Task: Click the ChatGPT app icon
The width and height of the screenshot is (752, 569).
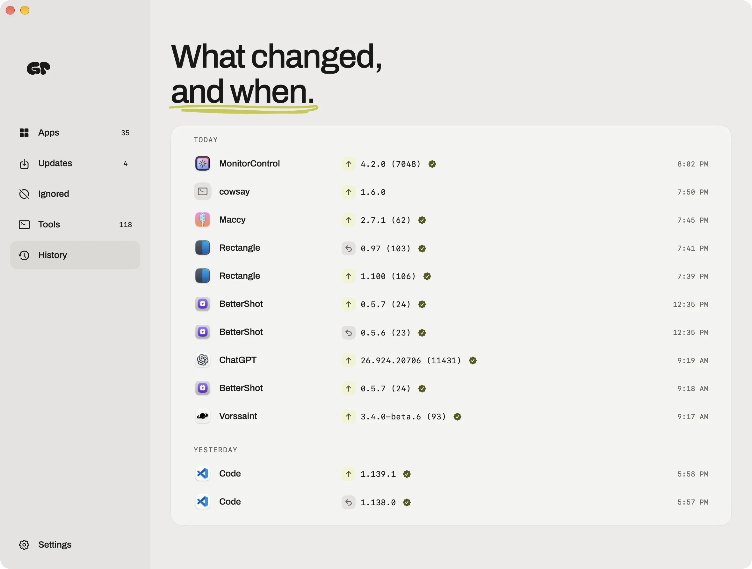Action: point(203,360)
